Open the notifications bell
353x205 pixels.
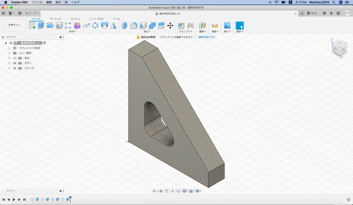(331, 13)
